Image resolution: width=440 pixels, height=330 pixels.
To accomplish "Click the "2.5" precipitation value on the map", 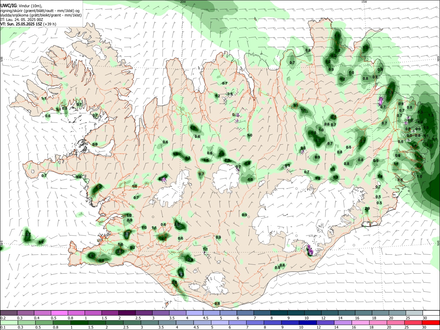I will [x=177, y=224].
